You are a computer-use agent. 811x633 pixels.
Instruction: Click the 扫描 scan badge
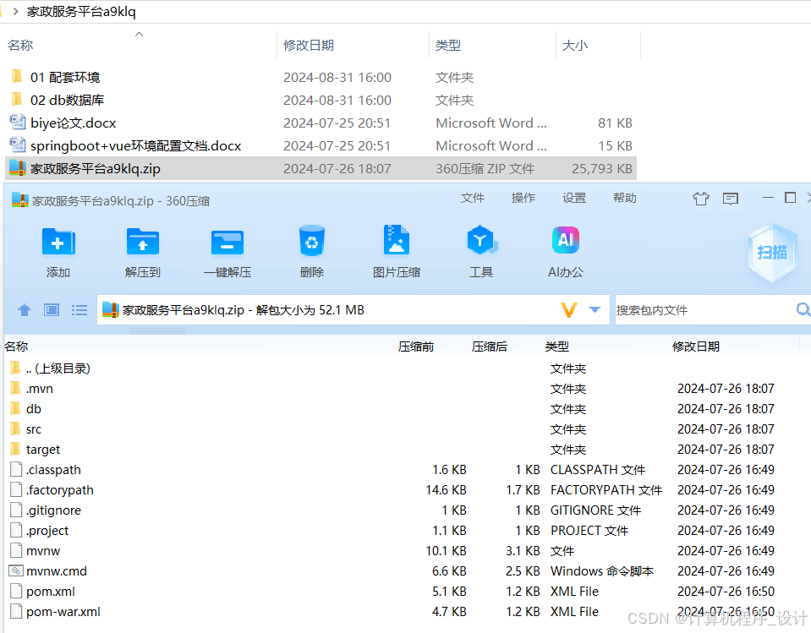(771, 251)
